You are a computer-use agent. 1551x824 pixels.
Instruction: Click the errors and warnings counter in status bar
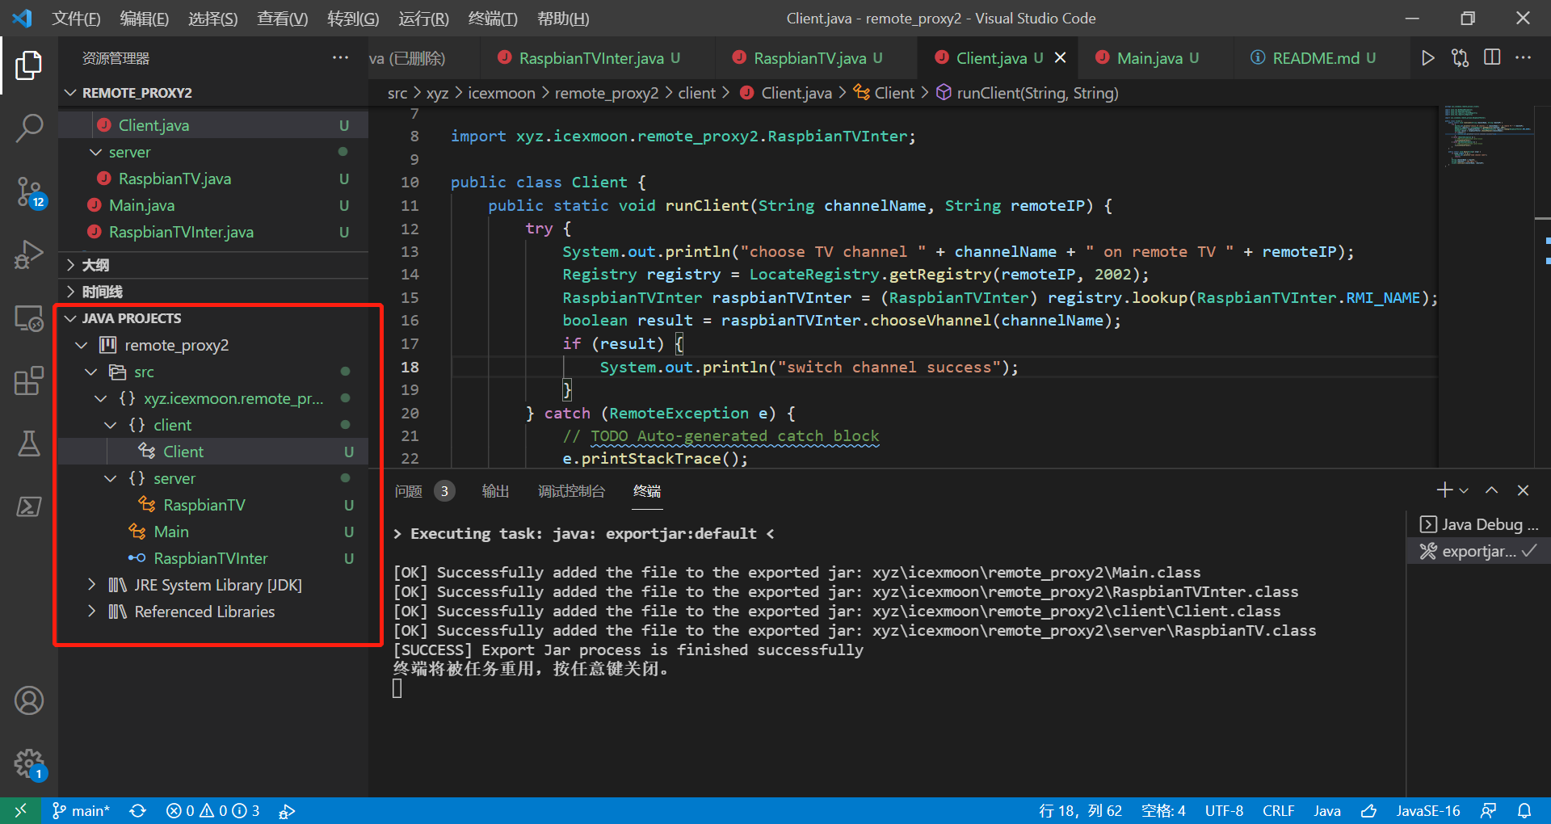(213, 810)
